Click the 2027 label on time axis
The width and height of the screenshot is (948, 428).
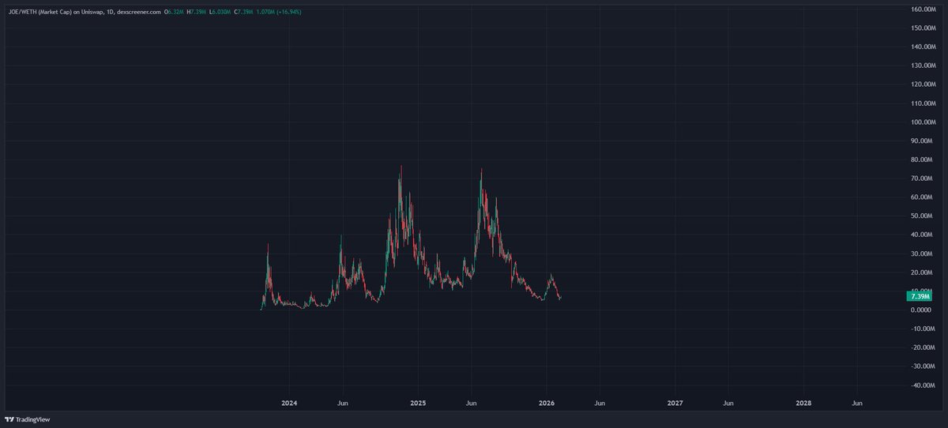coord(675,403)
